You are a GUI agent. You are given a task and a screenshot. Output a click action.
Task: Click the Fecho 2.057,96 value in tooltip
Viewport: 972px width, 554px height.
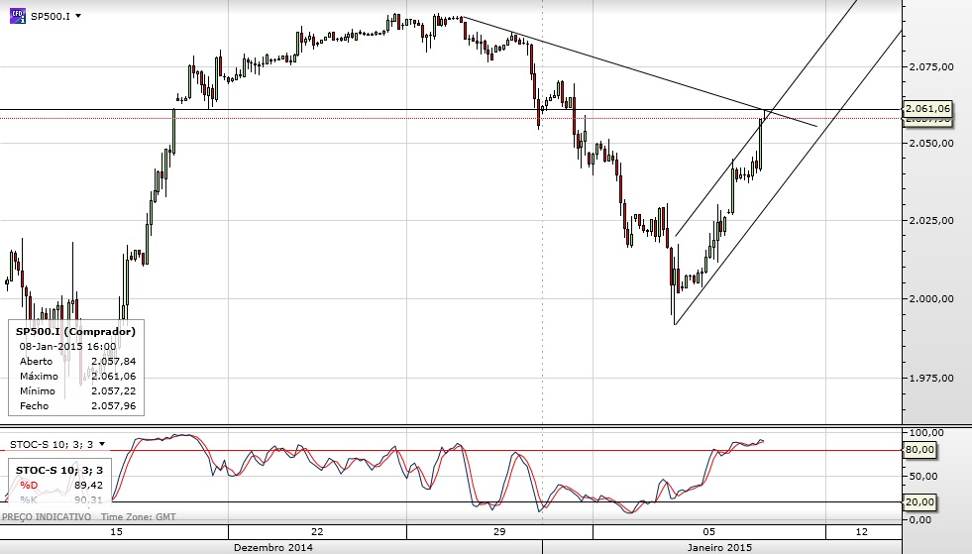point(113,405)
